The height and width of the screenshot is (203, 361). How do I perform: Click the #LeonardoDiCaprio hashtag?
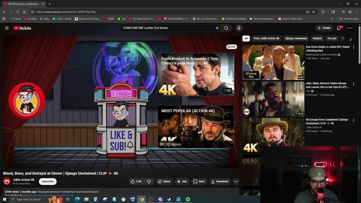click(87, 192)
